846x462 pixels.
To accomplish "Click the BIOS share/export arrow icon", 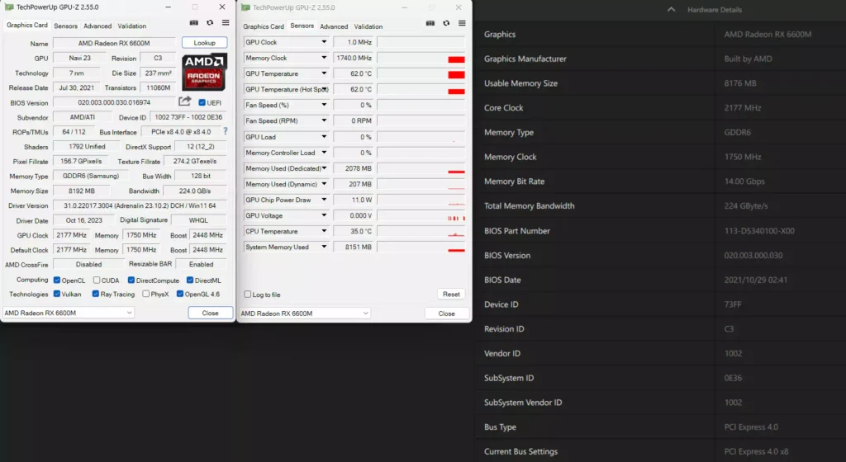I will (x=185, y=101).
